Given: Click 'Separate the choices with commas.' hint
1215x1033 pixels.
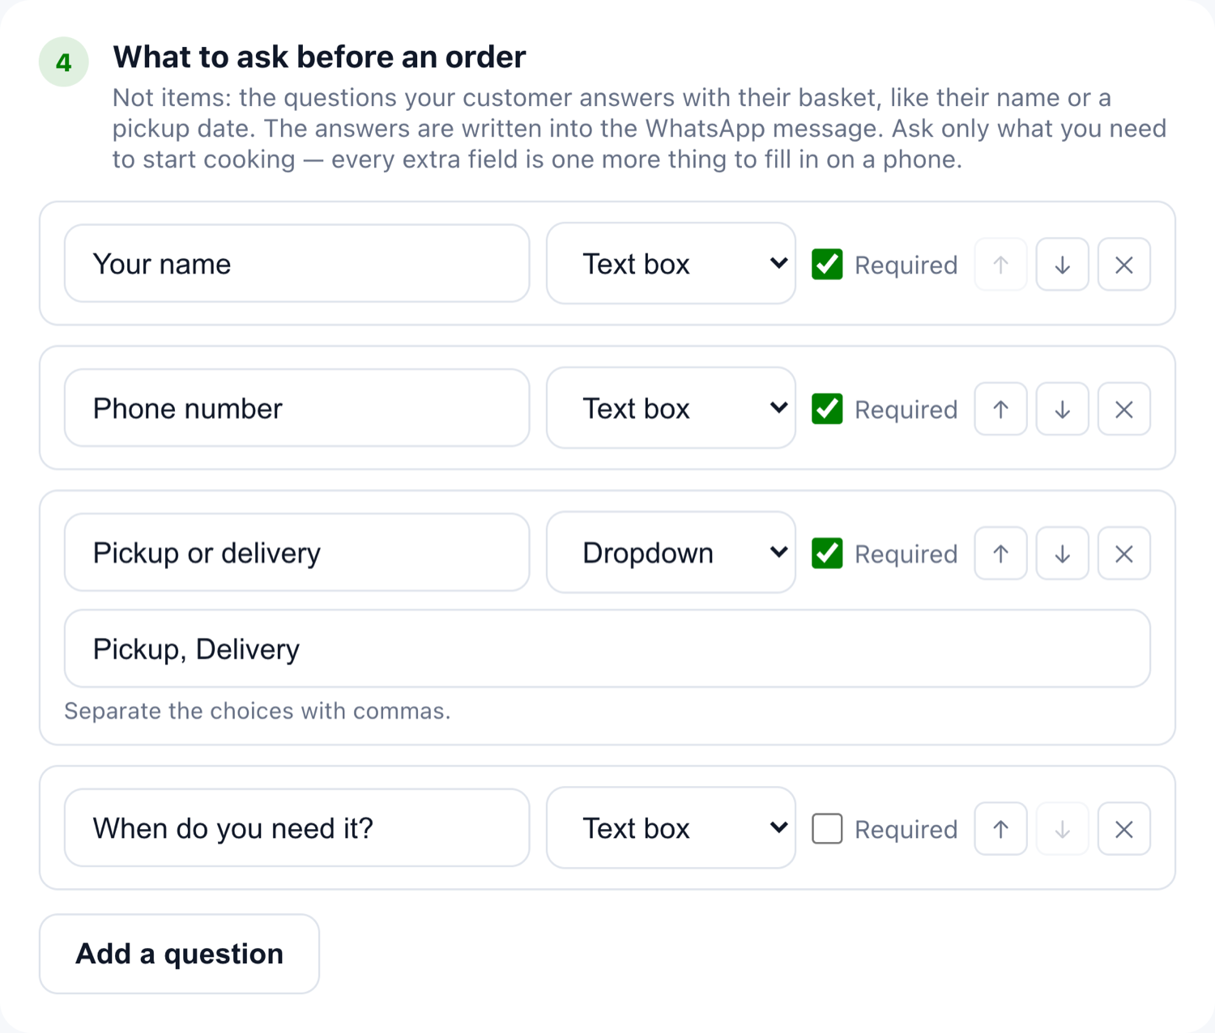Looking at the screenshot, I should tap(257, 711).
